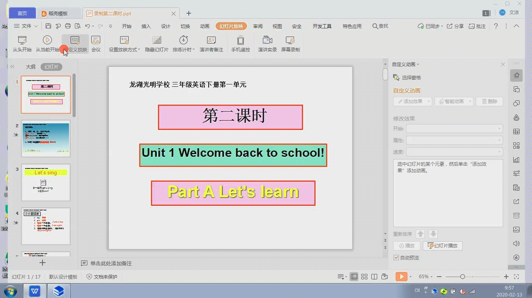Click the zoom slider handle
Screen dimensions: 532x298
(462, 277)
